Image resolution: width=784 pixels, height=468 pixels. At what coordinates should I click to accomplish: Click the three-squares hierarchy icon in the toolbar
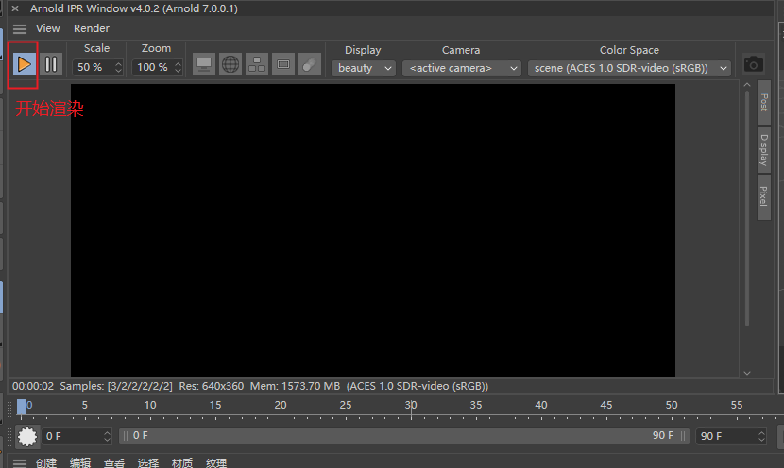click(257, 64)
